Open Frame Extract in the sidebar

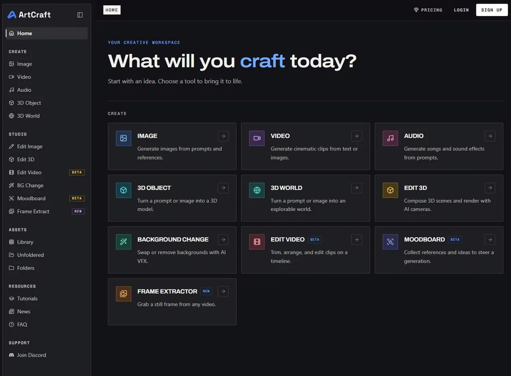47,211
